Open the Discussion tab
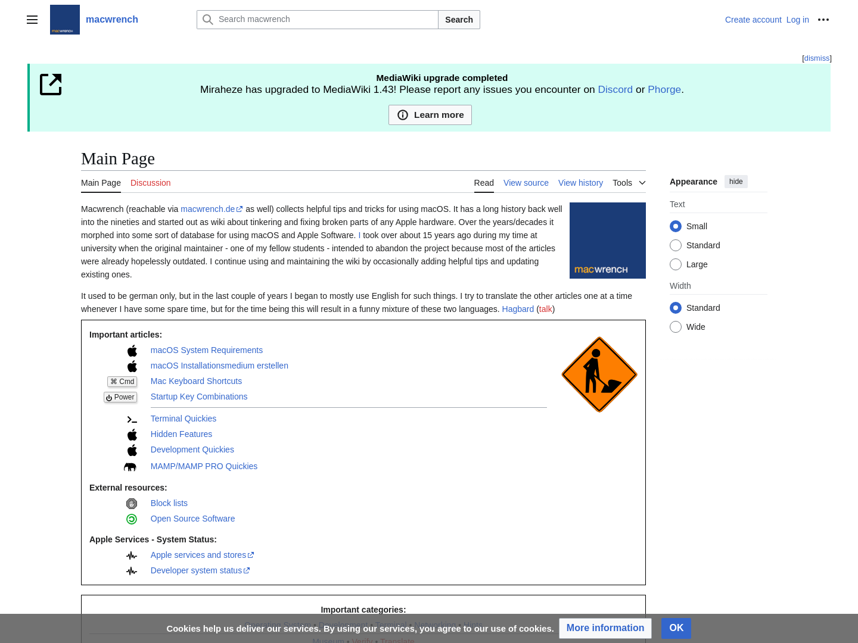Screen dimensions: 858x643 click(x=151, y=183)
